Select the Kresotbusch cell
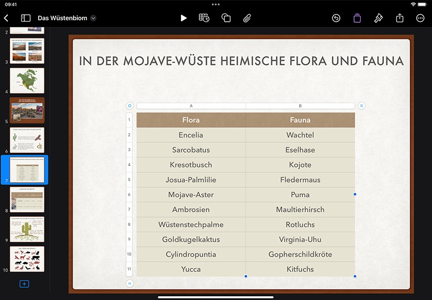The image size is (432, 300). (x=191, y=165)
